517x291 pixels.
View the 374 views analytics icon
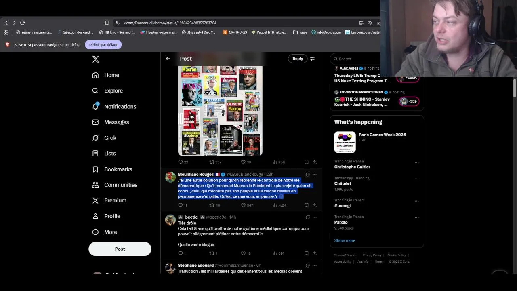[275, 253]
